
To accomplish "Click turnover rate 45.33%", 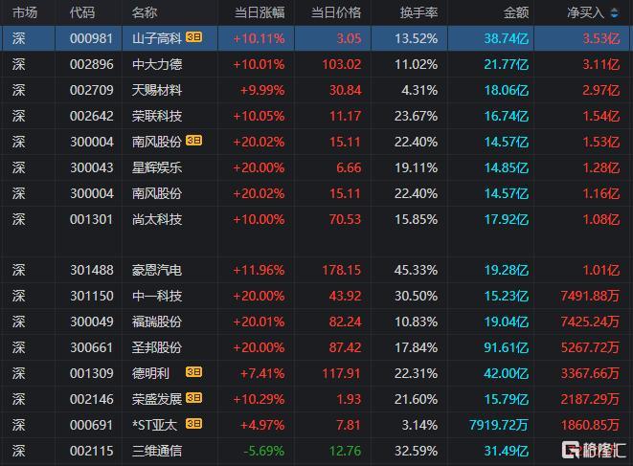I will coord(416,270).
